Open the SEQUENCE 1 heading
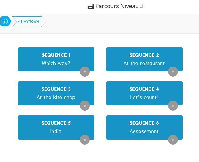 [56, 55]
